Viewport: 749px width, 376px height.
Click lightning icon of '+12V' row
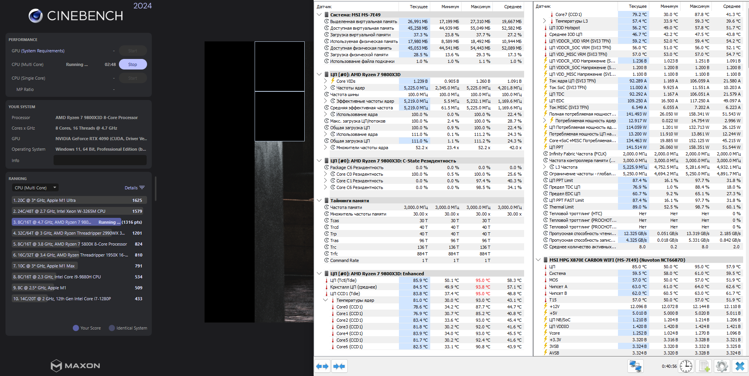(545, 307)
